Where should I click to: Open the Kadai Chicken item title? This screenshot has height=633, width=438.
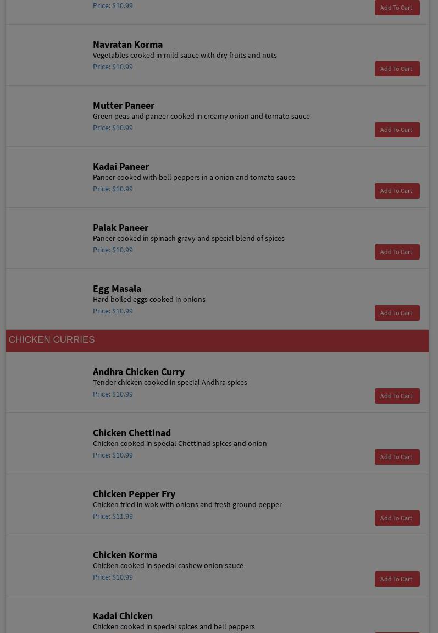click(x=123, y=616)
